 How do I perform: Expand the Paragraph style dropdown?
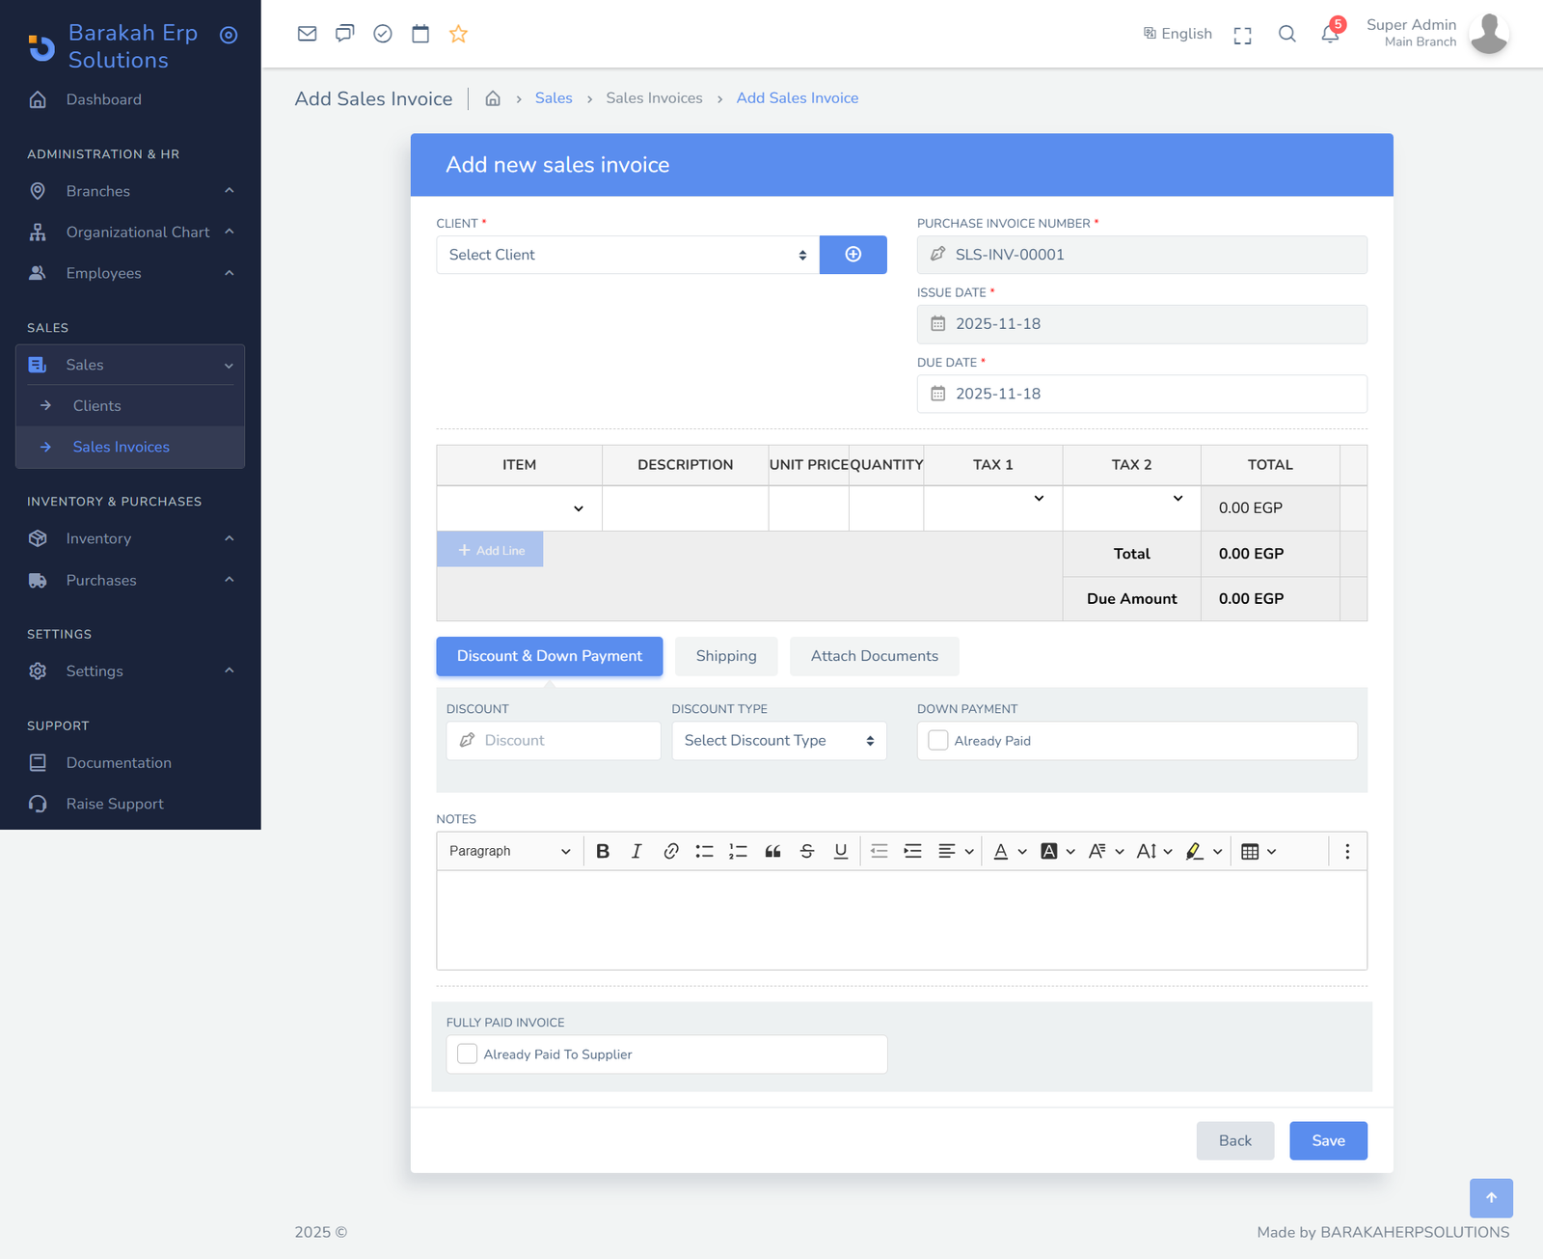509,851
